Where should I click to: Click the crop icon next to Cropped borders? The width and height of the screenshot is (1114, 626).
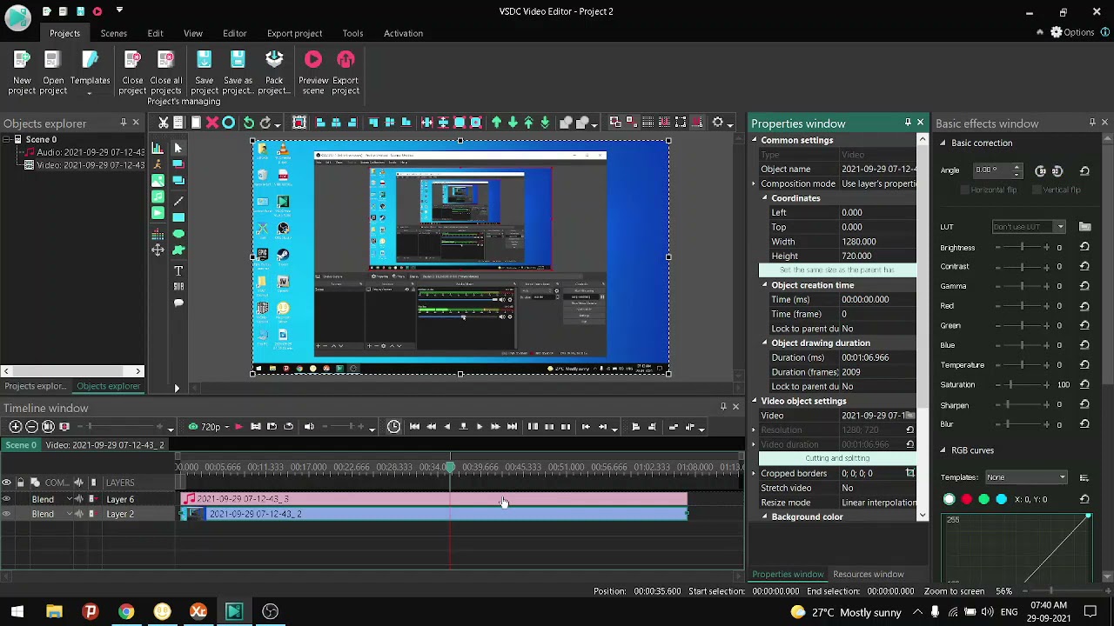coord(910,473)
